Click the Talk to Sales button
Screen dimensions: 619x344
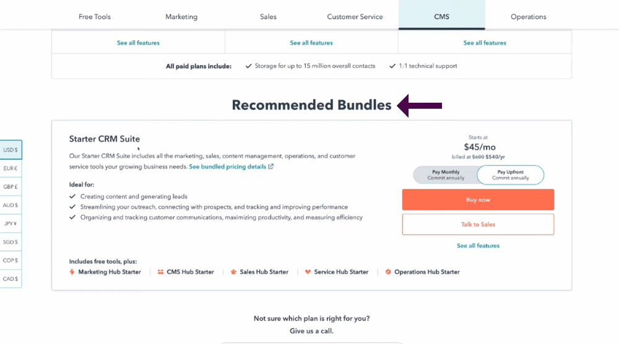click(478, 225)
